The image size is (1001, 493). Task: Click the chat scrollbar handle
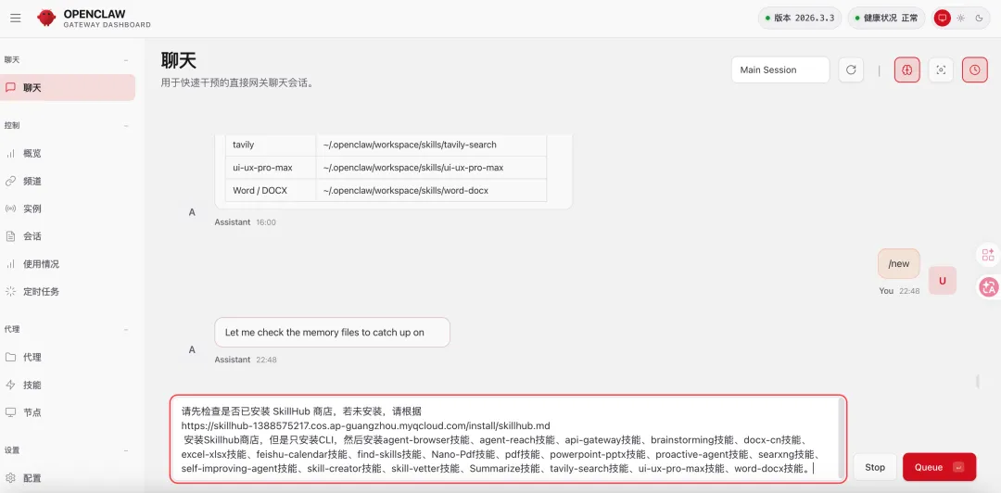(978, 381)
